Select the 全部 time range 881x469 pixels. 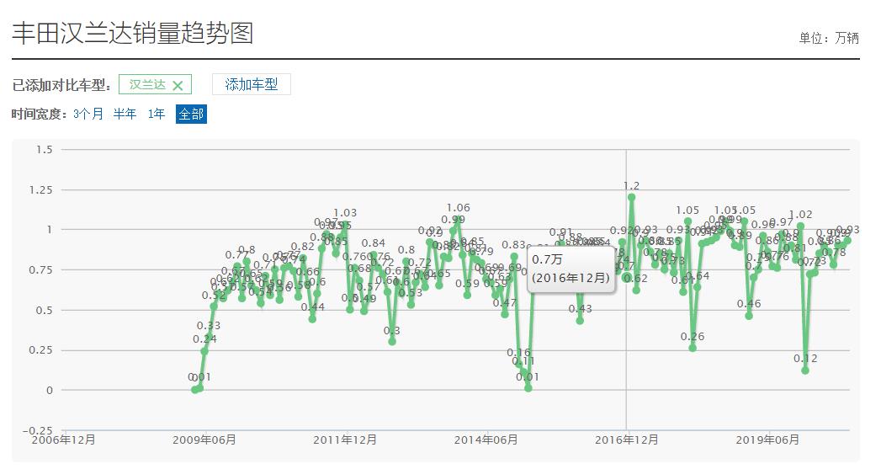click(191, 115)
